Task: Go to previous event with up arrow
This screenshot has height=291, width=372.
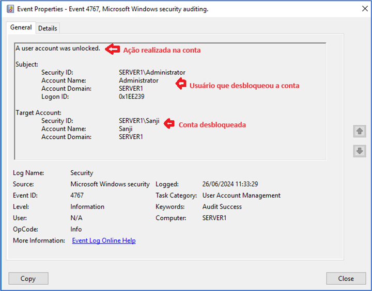Action: [359, 132]
